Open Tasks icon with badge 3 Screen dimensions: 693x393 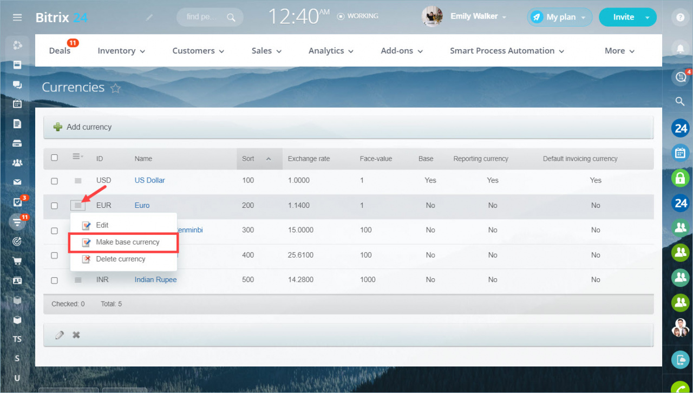coord(18,202)
